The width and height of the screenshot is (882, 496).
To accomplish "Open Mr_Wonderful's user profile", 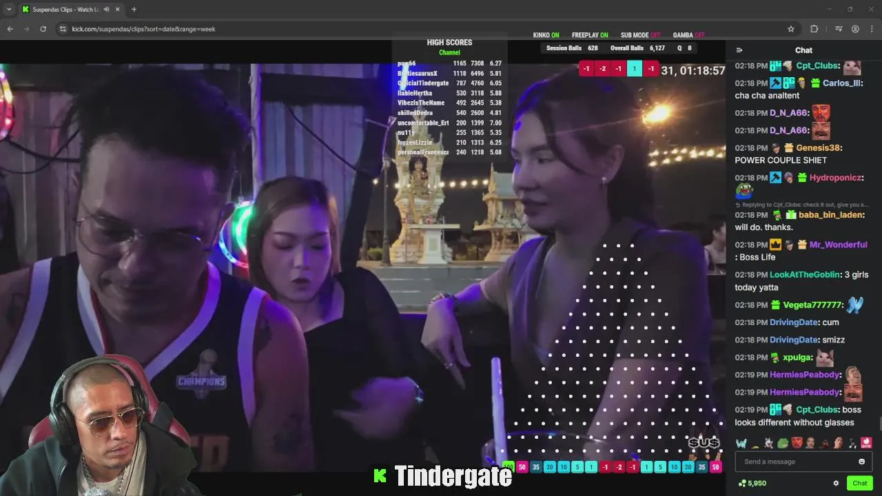I will [838, 245].
